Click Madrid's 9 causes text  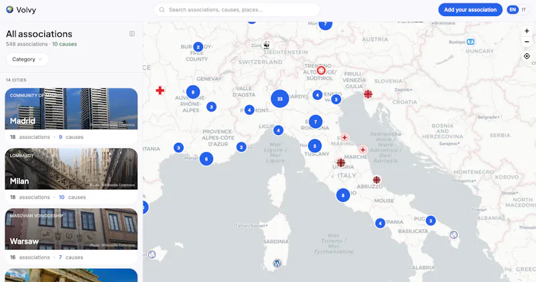pyautogui.click(x=71, y=137)
